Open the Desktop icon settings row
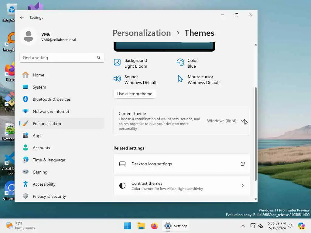Viewport: 311px width, 233px height. click(x=182, y=164)
